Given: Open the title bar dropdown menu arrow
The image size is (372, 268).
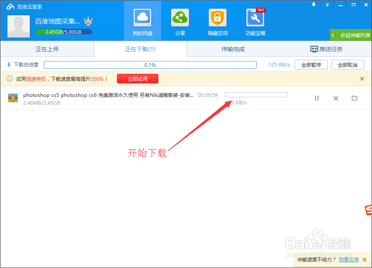Looking at the screenshot, I should point(327,5).
